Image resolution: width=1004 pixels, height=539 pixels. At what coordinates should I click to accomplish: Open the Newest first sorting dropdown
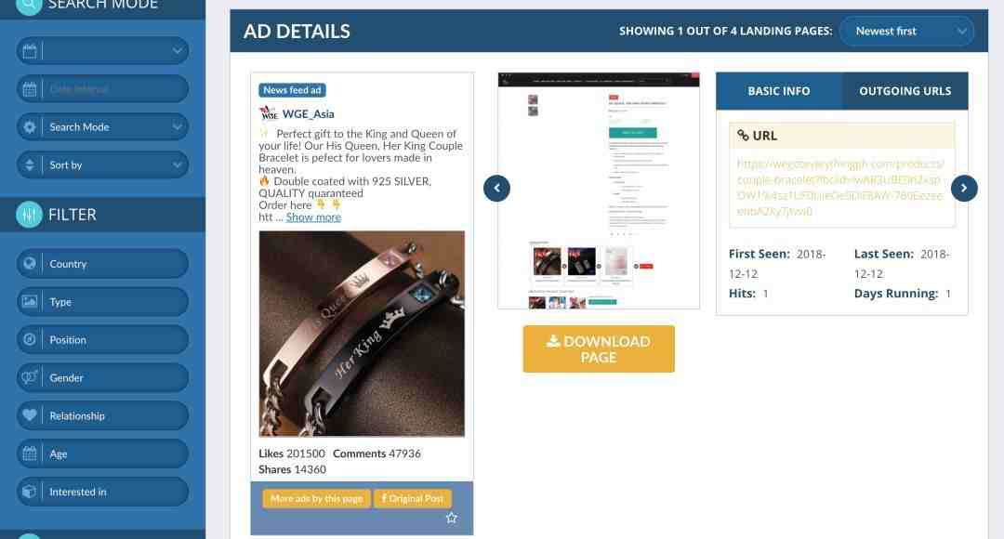pyautogui.click(x=906, y=32)
